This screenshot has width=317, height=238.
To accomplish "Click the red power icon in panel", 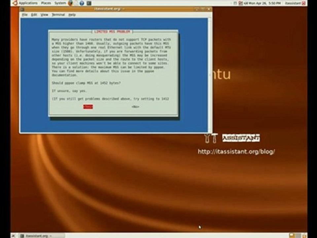I will 304,3.
